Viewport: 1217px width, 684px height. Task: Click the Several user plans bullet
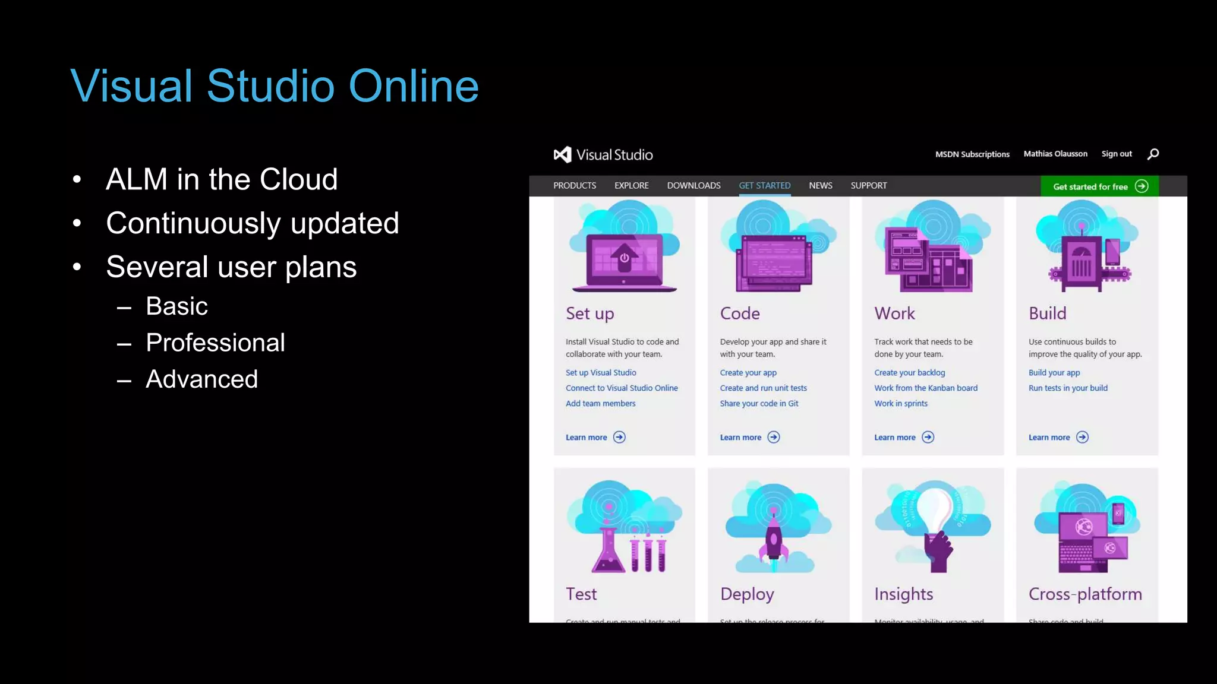tap(231, 267)
